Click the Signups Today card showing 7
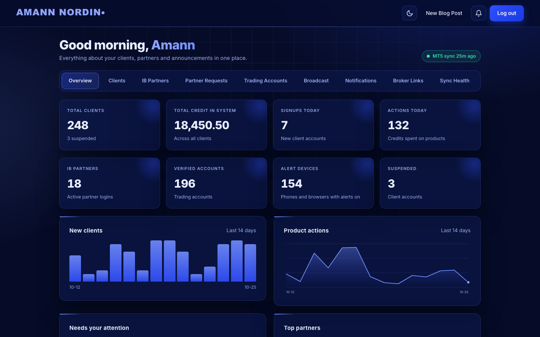Screen dimensions: 540x337 pyautogui.click(x=323, y=125)
